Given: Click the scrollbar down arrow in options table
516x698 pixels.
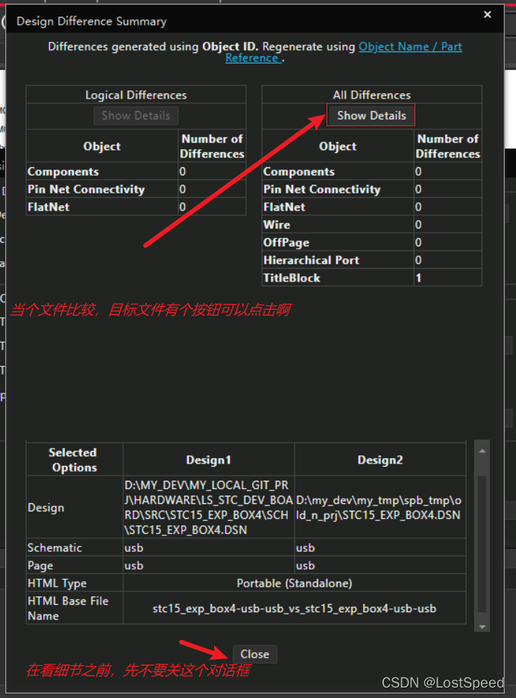Looking at the screenshot, I should click(x=482, y=626).
